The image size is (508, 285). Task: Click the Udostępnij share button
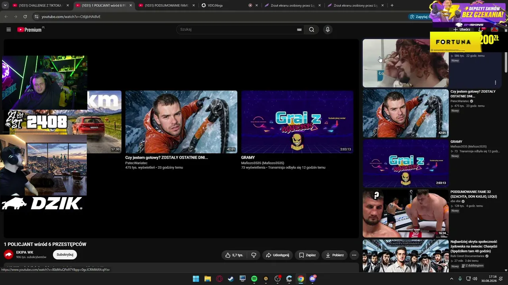pyautogui.click(x=277, y=255)
